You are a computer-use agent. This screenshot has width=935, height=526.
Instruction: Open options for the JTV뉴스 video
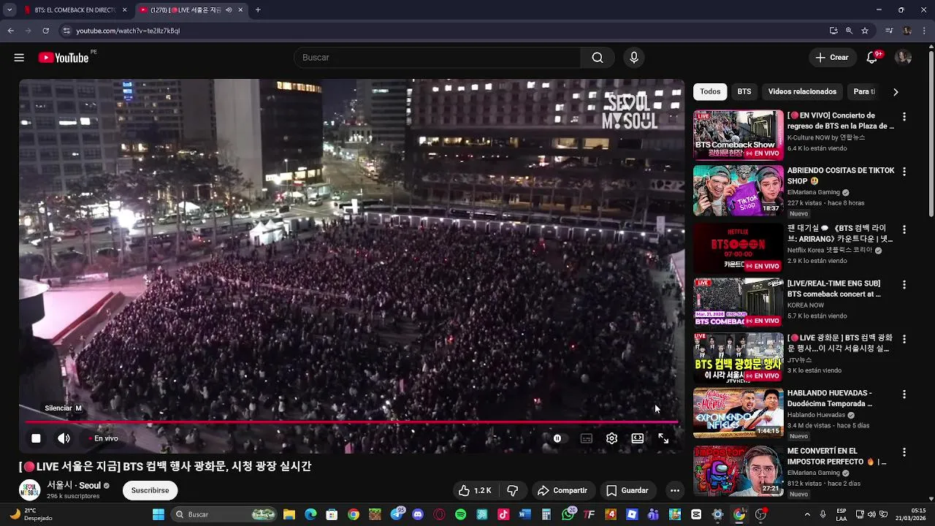[x=904, y=340]
